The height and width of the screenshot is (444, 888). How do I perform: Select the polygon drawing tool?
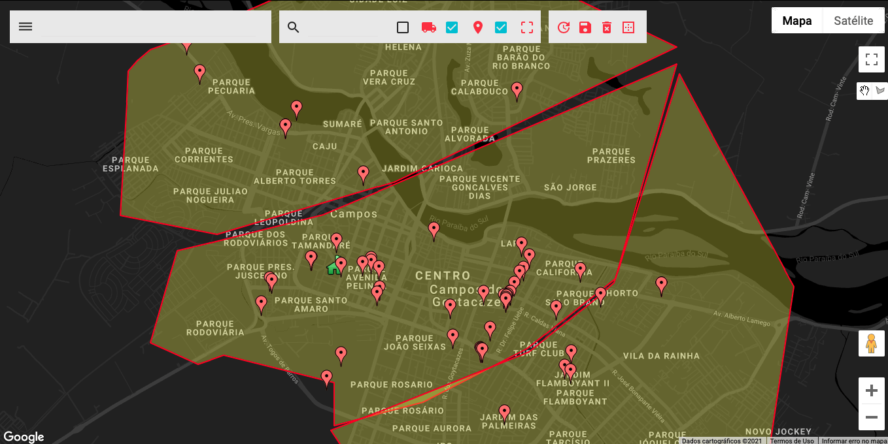click(x=879, y=91)
